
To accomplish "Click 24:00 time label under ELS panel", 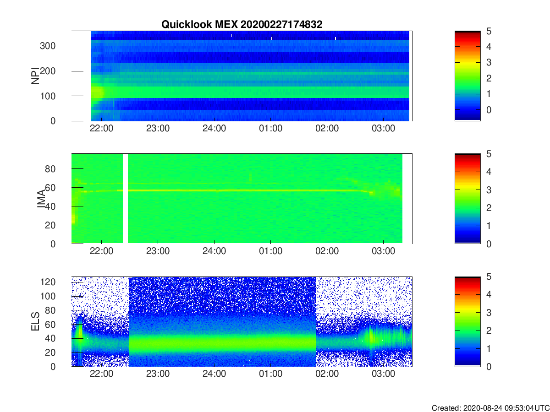I will click(214, 374).
